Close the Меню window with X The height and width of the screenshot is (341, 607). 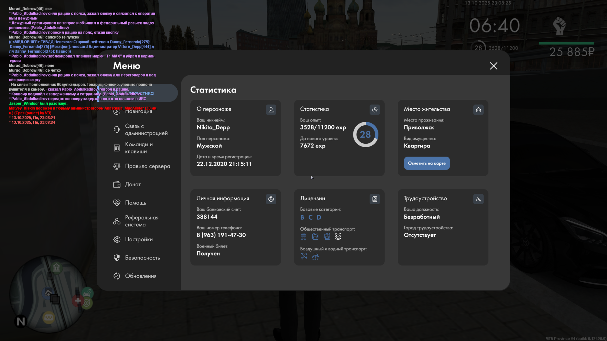494,66
